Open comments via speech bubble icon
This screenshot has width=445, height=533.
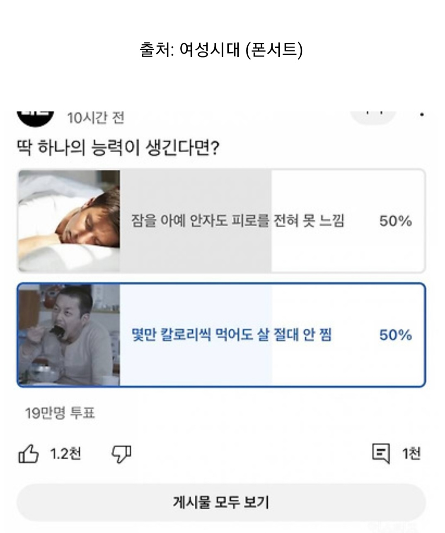[381, 453]
